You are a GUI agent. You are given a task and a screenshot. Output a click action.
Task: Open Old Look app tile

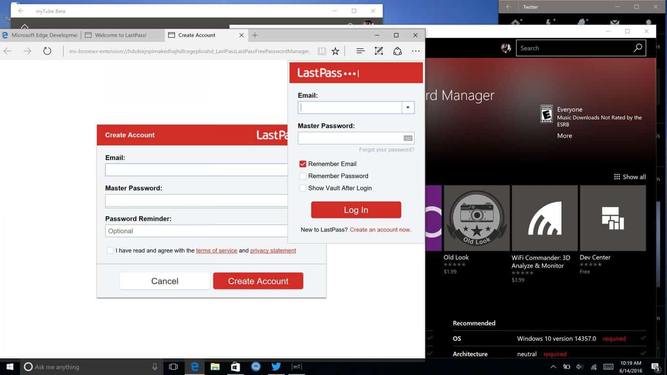pyautogui.click(x=476, y=230)
